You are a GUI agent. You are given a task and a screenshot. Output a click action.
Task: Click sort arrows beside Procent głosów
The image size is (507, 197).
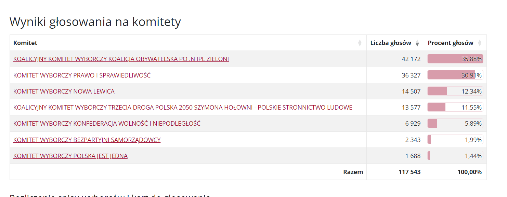(x=479, y=43)
